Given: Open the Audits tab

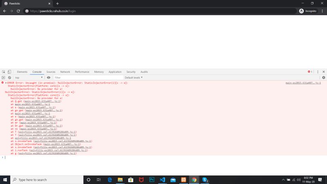Looking at the screenshot, I should [x=144, y=72].
